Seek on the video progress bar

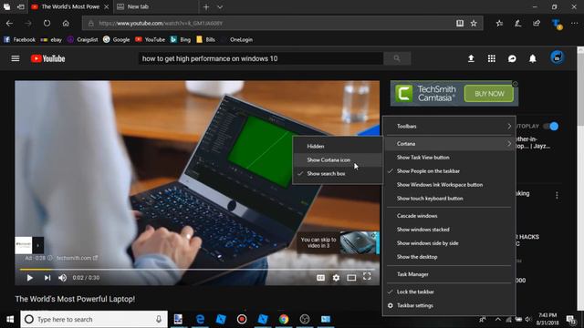(x=197, y=269)
